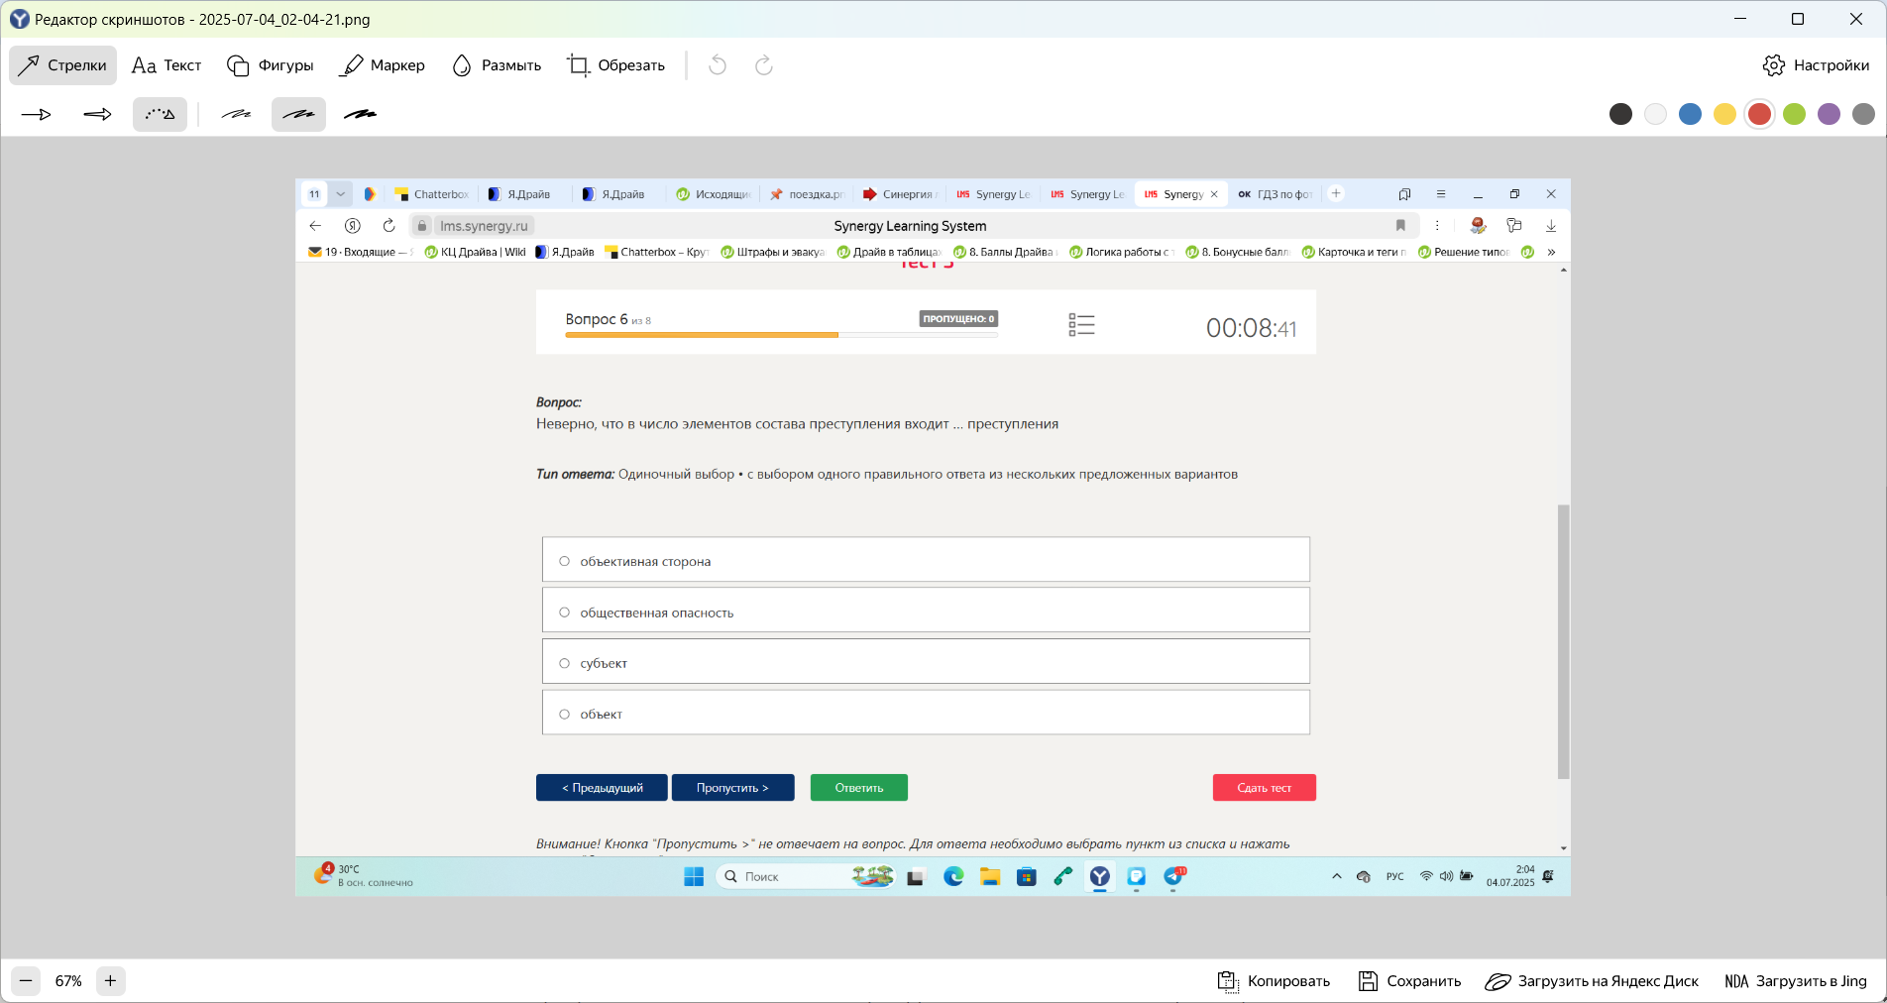Viewport: 1887px width, 1003px height.
Task: Pick the green color swatch
Action: point(1795,114)
